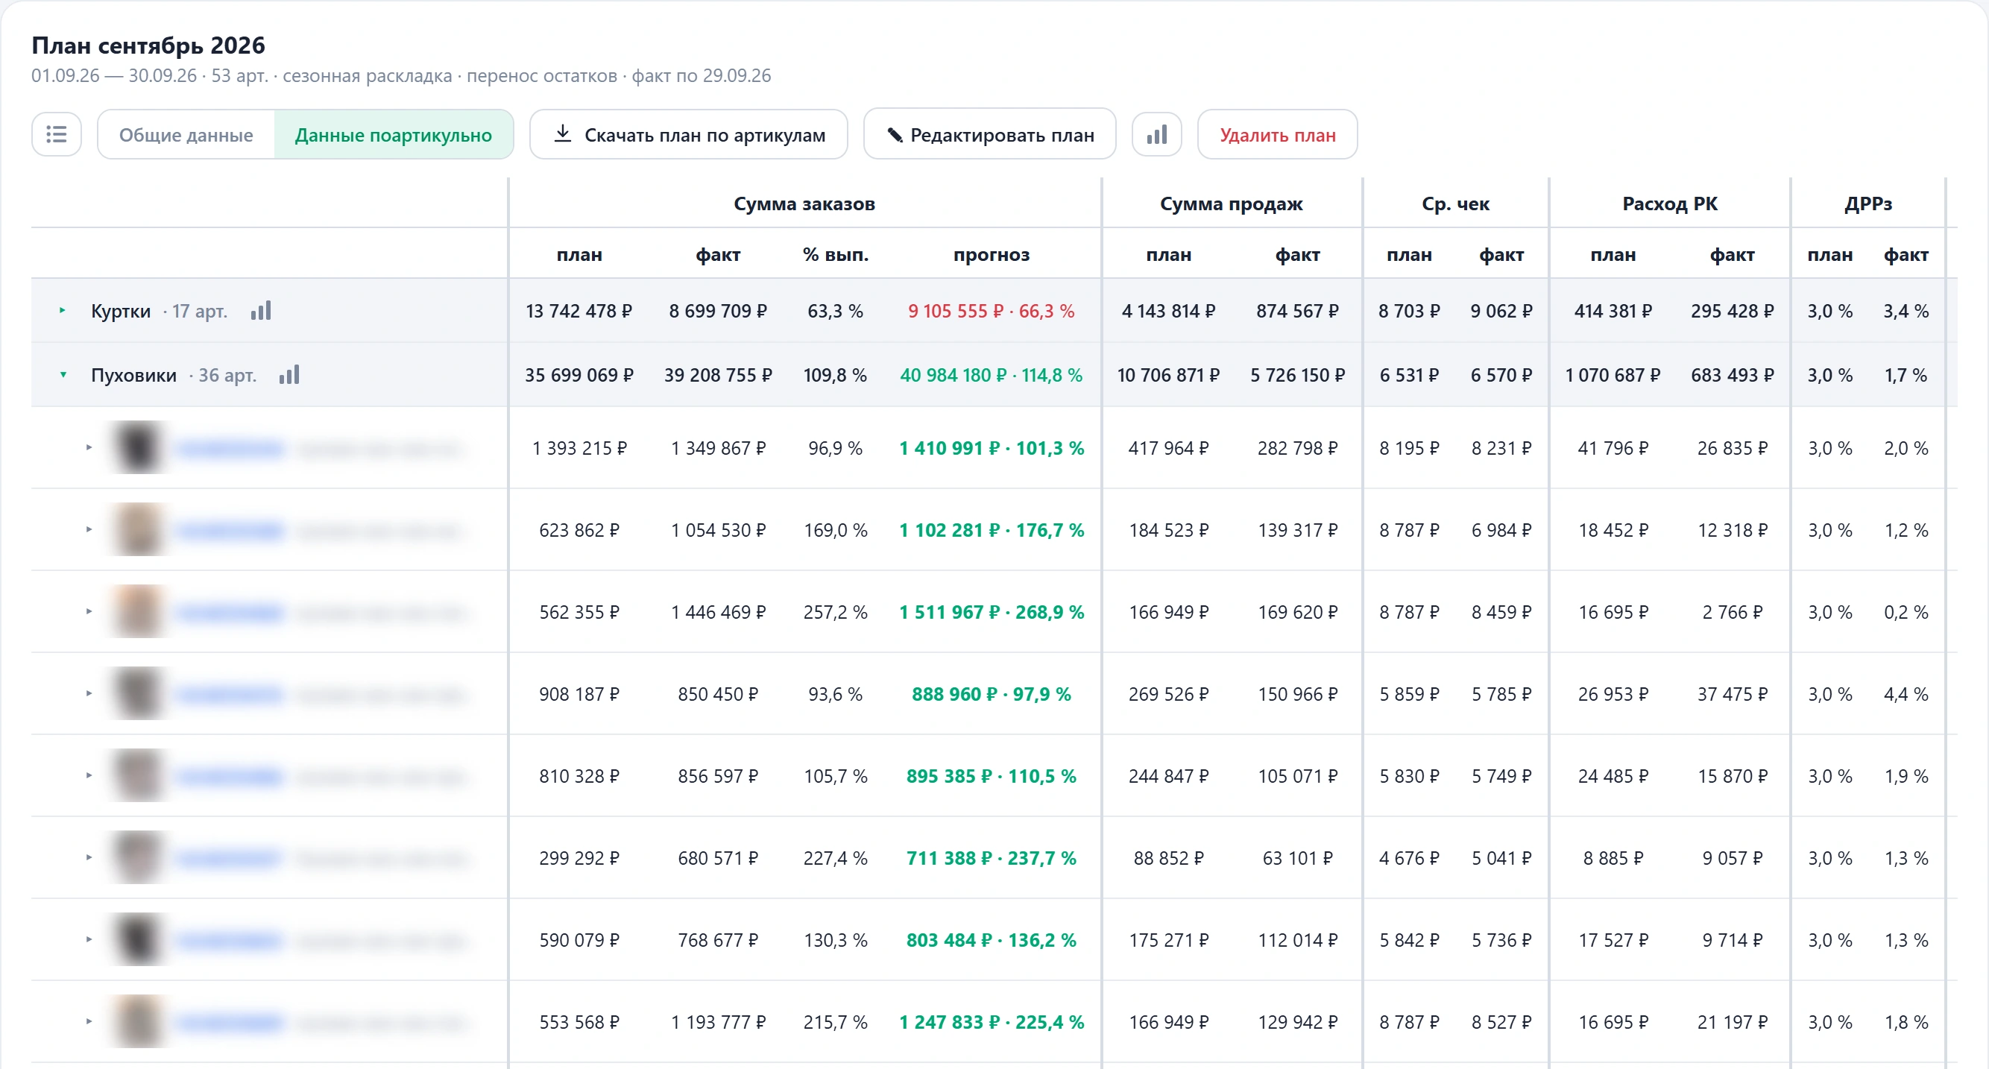
Task: Open thumbnail of article with 1 054 530 ₽ fact
Action: (138, 529)
